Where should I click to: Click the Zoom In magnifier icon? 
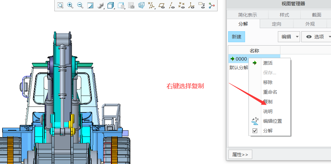click(x=70, y=6)
